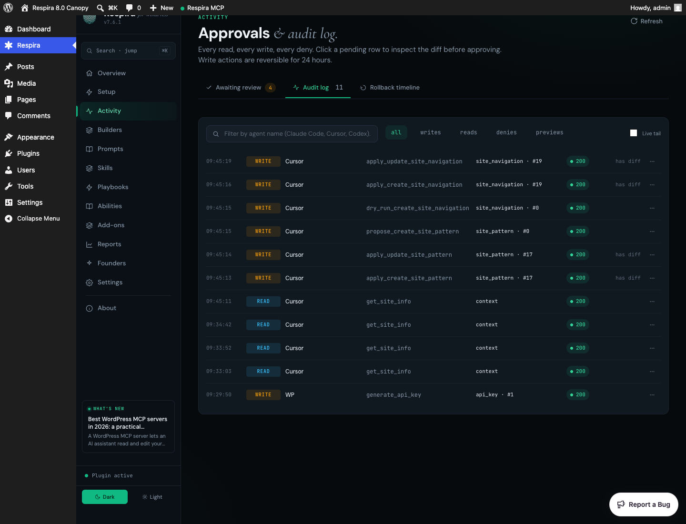Open the row menu for apply_create_site_navigation

pos(652,185)
